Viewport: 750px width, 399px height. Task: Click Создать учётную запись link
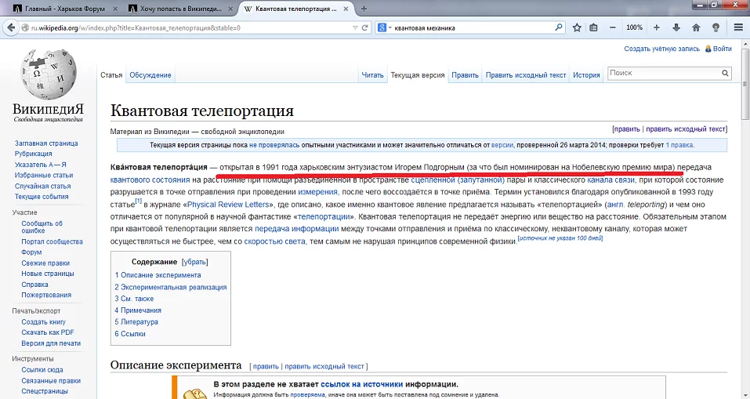pos(661,49)
